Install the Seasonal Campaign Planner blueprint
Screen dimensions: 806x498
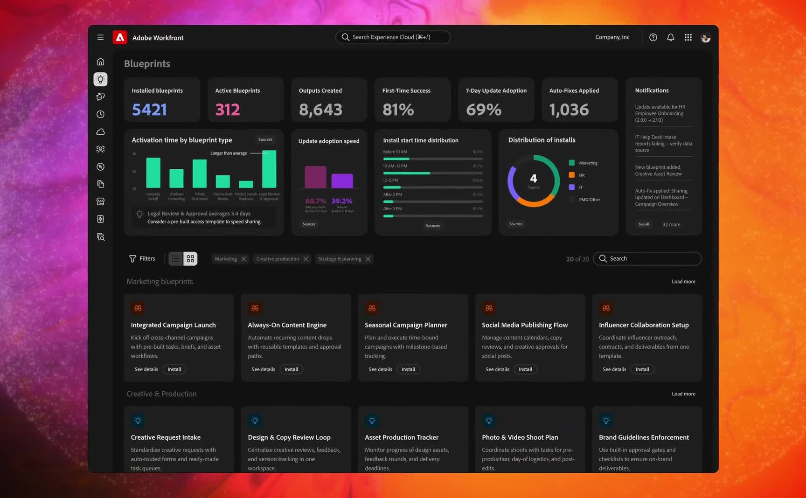pyautogui.click(x=408, y=369)
